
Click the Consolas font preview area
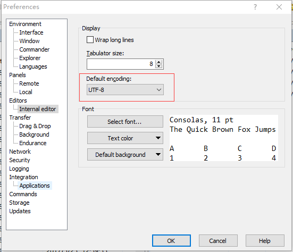[224, 138]
